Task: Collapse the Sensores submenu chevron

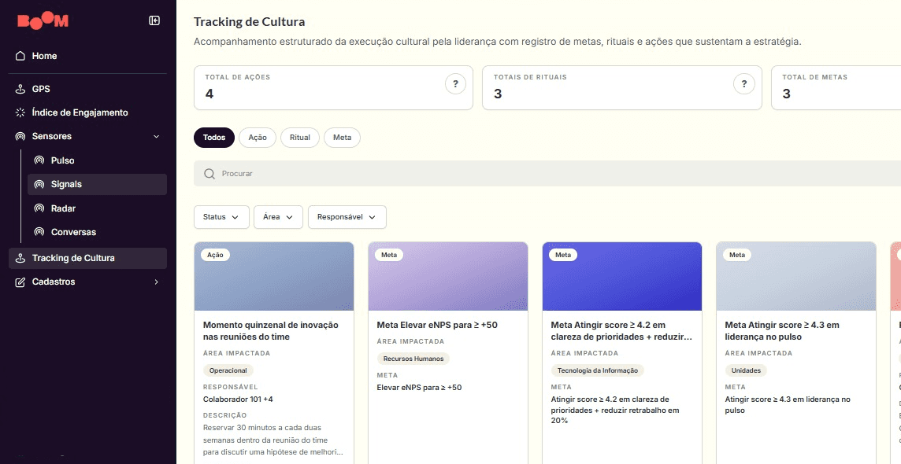Action: (x=156, y=137)
